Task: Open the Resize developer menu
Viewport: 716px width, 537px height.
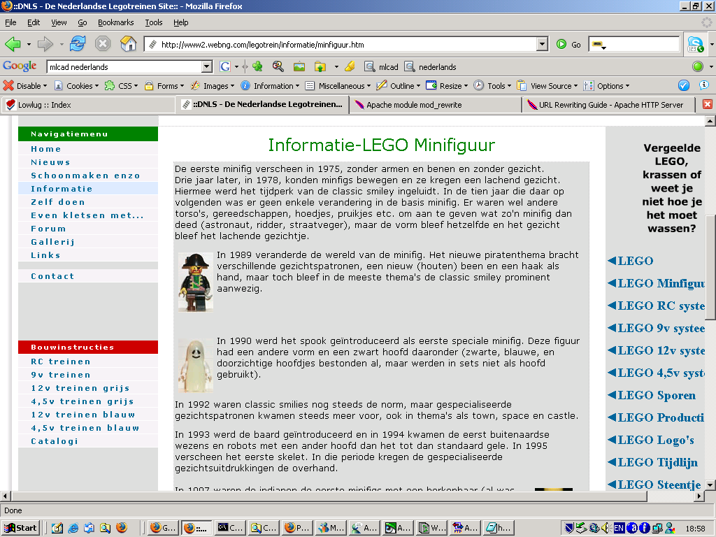Action: 447,86
